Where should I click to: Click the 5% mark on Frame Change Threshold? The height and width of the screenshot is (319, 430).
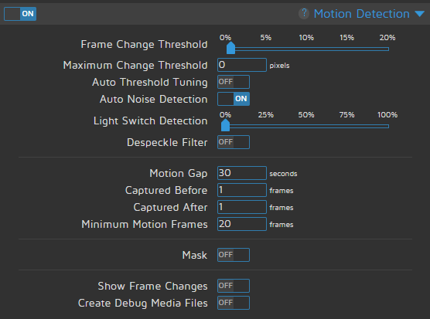point(266,38)
